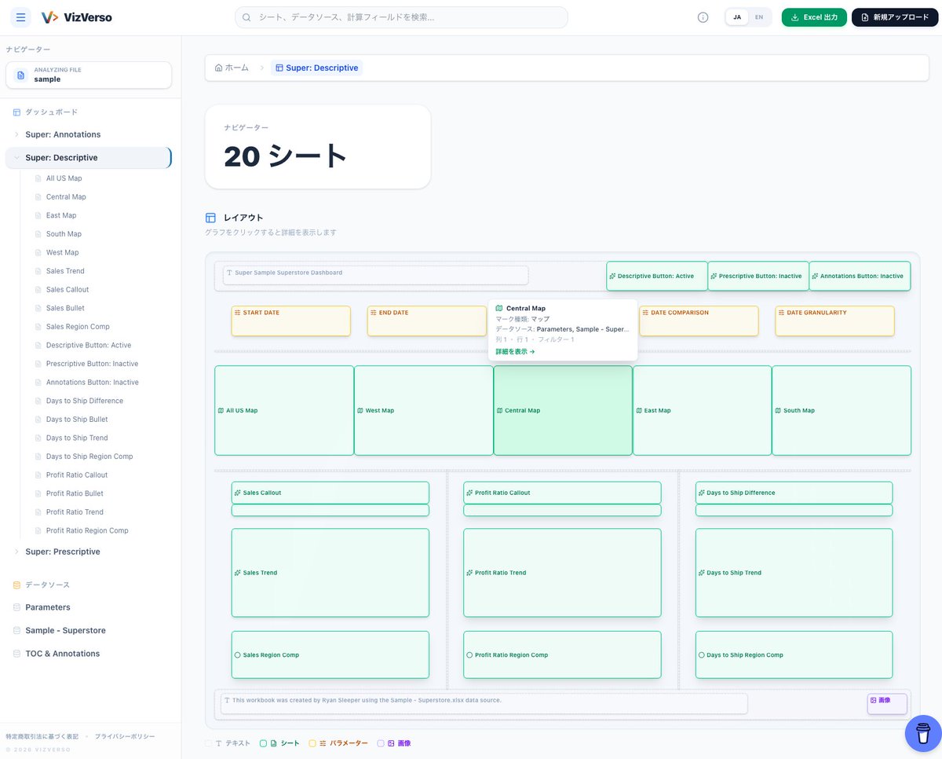Select the 画像 image tile in layout
The image size is (942, 759).
click(887, 704)
